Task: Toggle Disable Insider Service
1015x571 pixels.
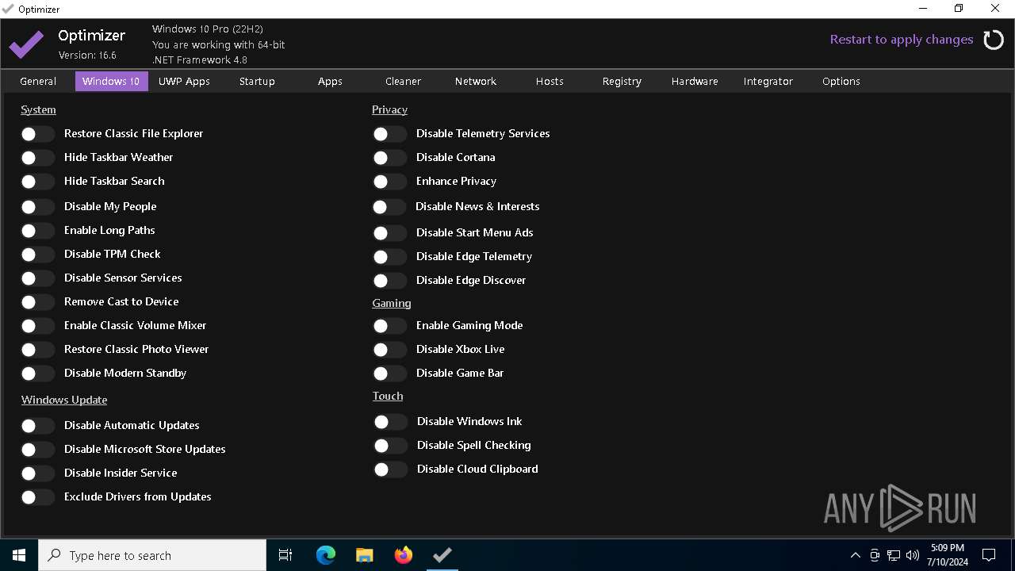Action: (37, 473)
